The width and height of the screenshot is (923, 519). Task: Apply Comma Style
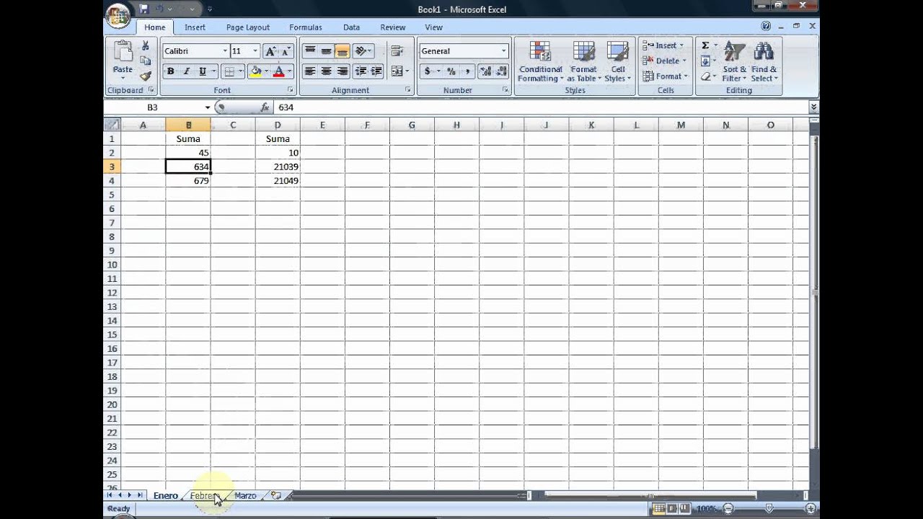[x=467, y=71]
